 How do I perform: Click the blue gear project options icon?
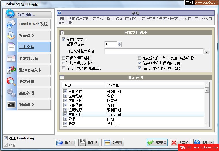pyautogui.click(x=10, y=14)
